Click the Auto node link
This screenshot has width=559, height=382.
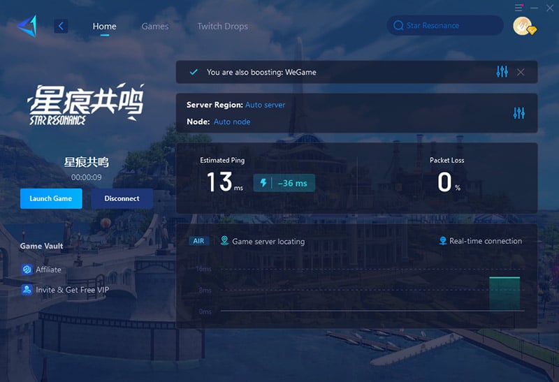(x=232, y=122)
